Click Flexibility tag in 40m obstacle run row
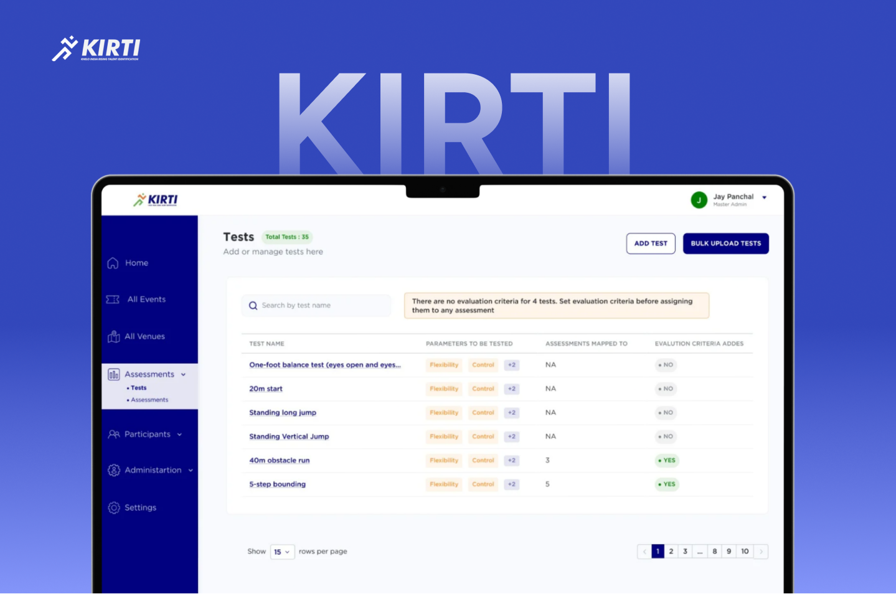Image resolution: width=896 pixels, height=594 pixels. pos(444,461)
